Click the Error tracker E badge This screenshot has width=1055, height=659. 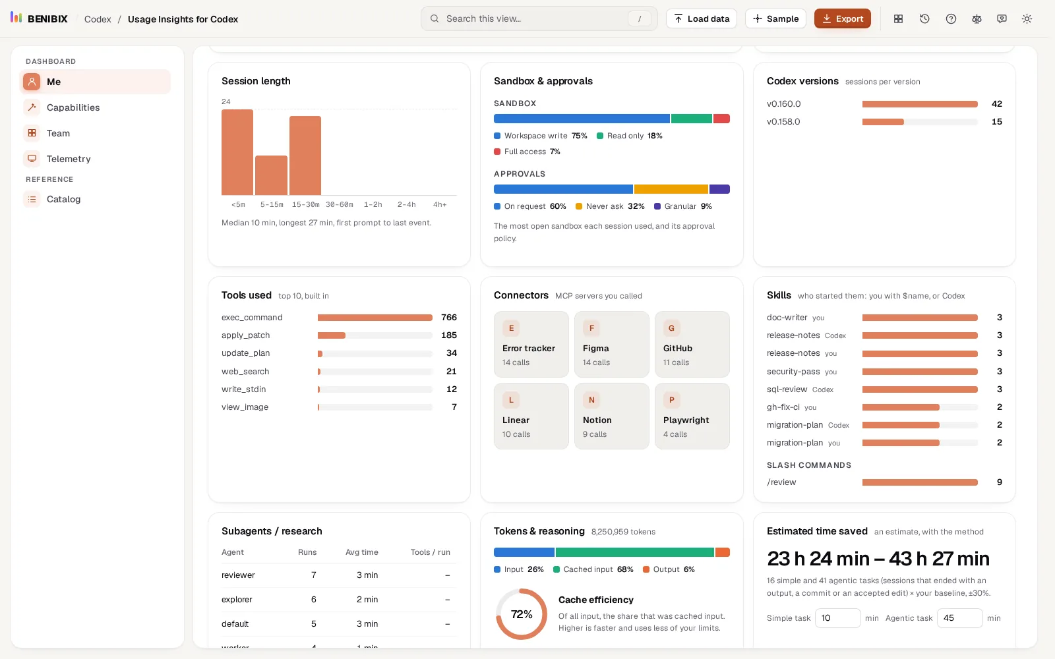(511, 328)
